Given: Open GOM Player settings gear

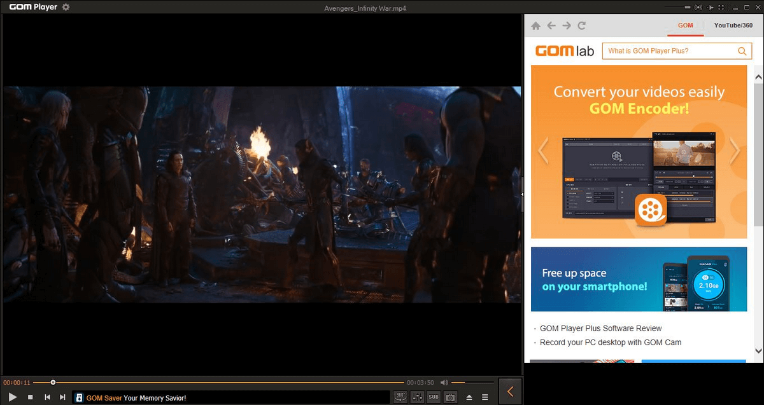Looking at the screenshot, I should click(x=66, y=7).
